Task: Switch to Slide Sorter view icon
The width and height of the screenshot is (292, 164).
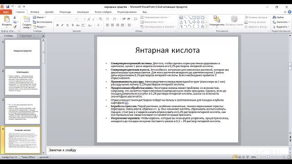Action: [240, 157]
